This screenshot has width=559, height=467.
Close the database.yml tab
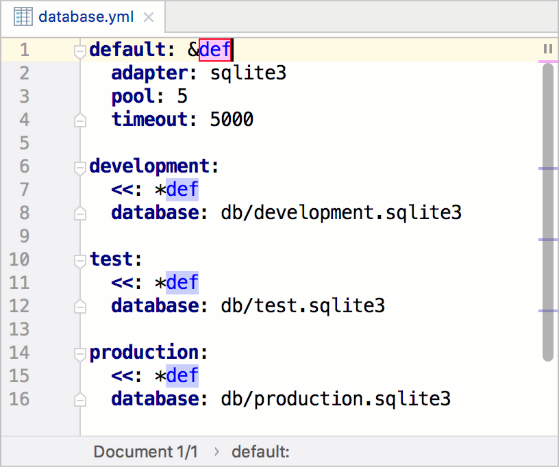point(148,17)
